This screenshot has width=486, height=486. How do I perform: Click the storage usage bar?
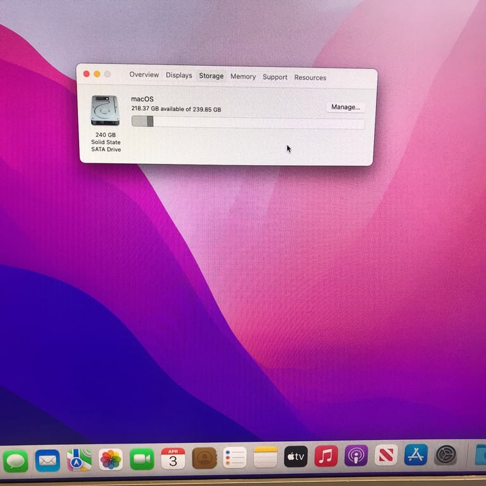[248, 122]
